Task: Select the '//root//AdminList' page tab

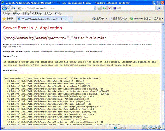Action: (x=42, y=19)
